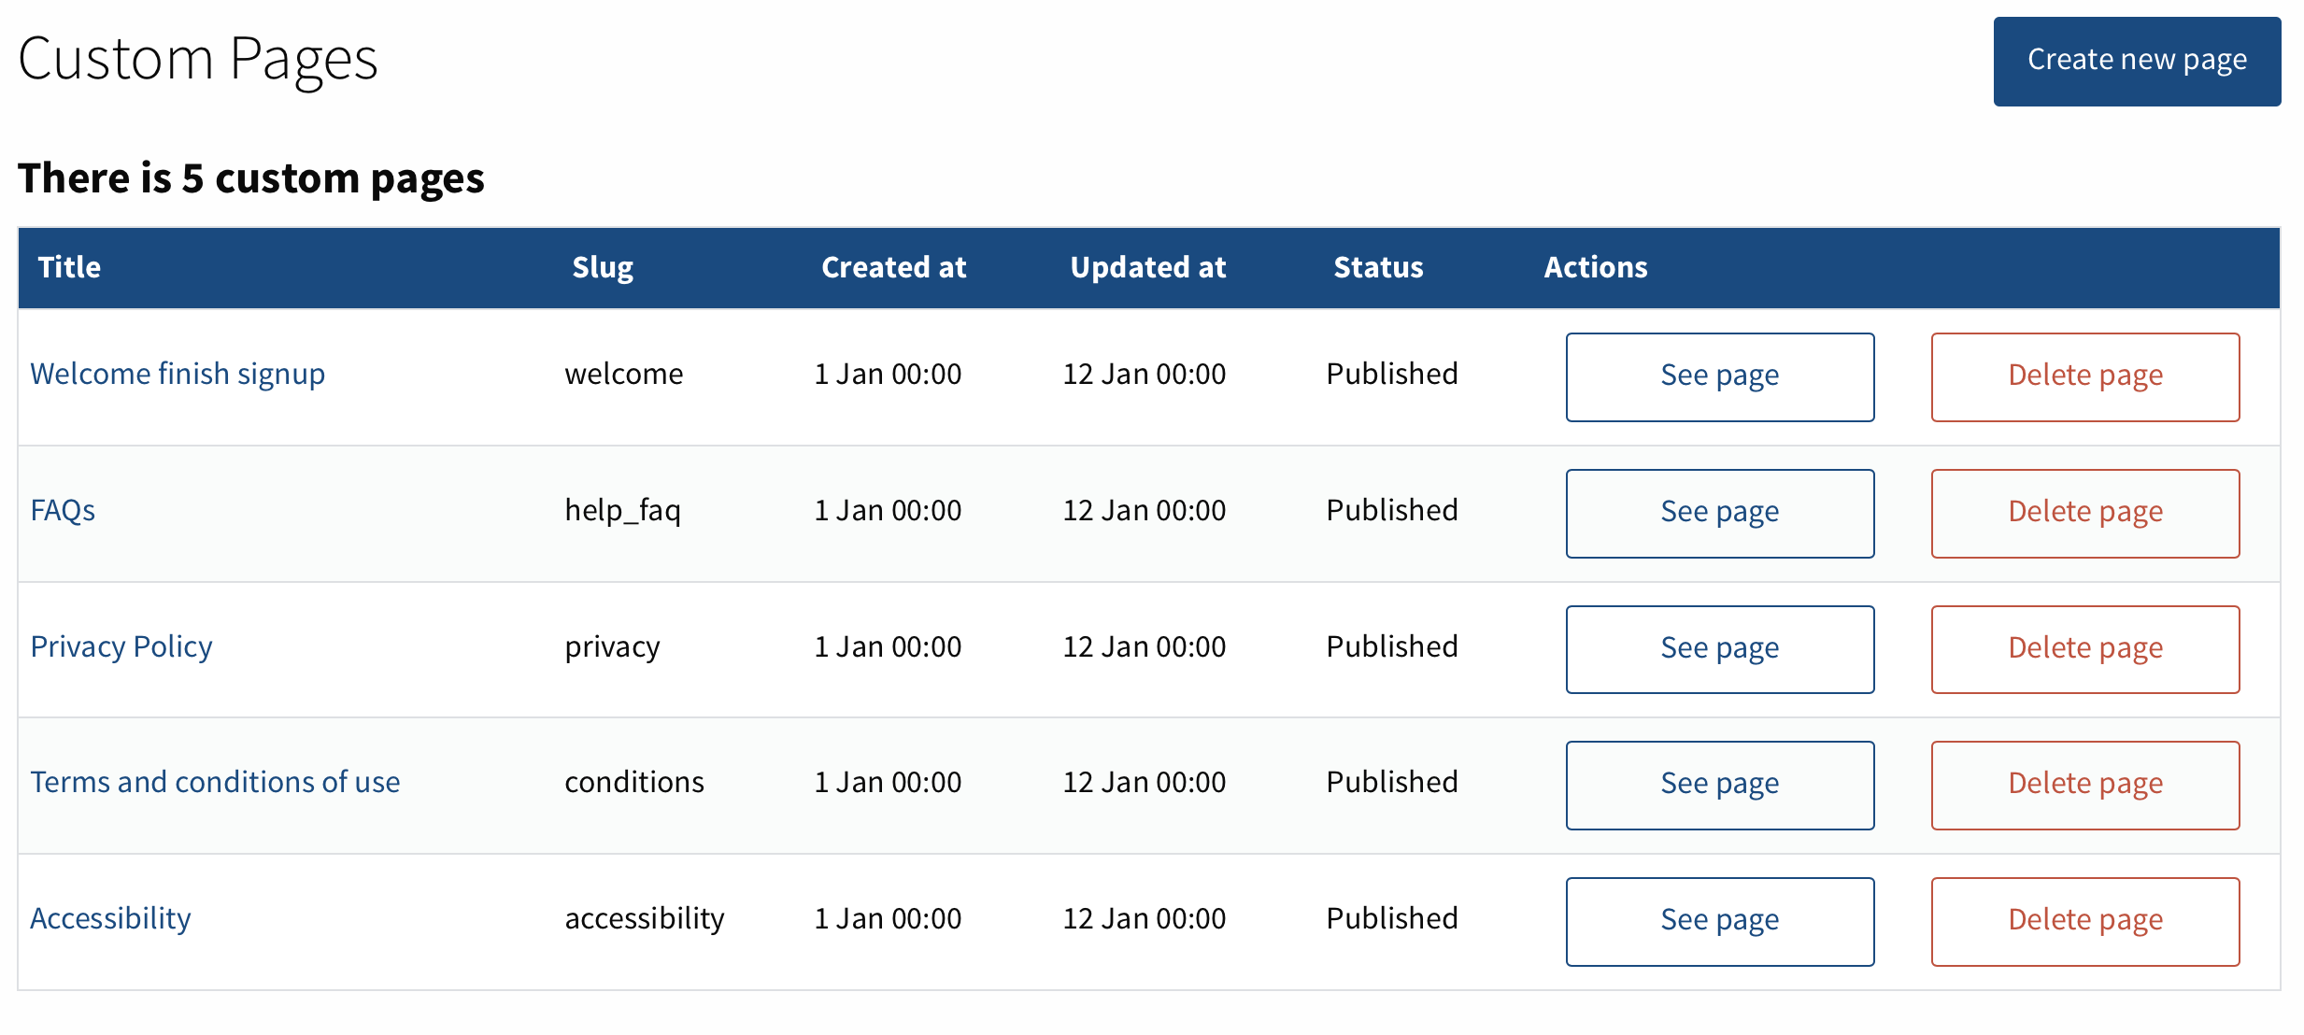Click the Updated at column header
Screen dimensions: 2304x1035
click(x=1147, y=267)
